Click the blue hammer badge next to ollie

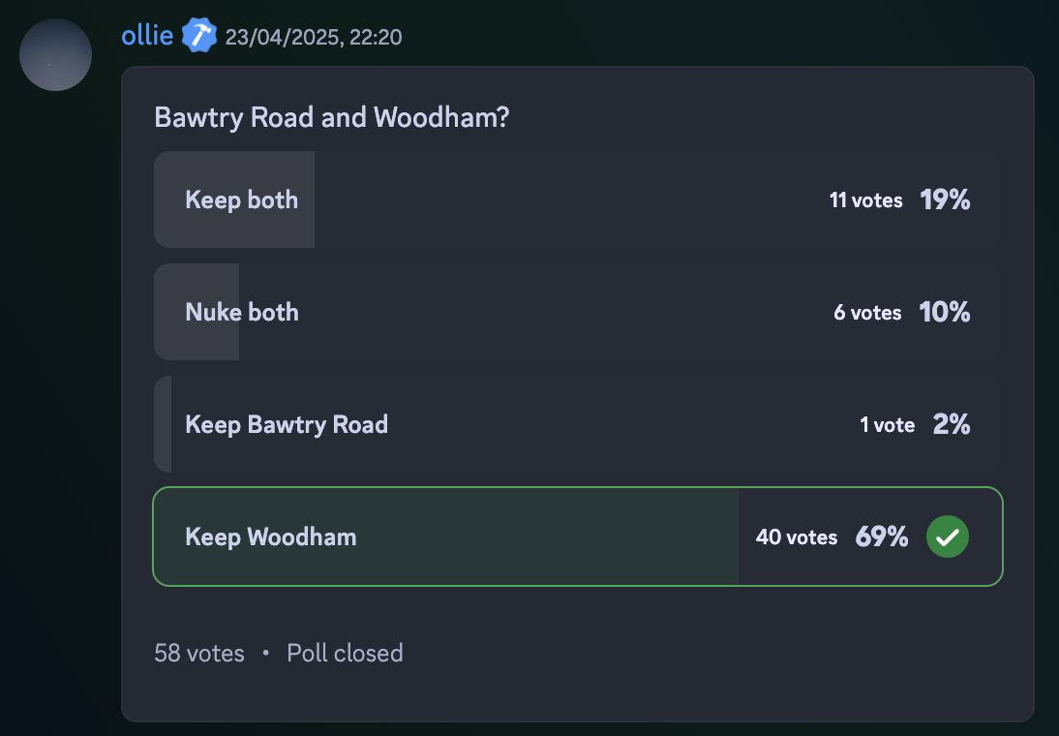click(x=199, y=36)
